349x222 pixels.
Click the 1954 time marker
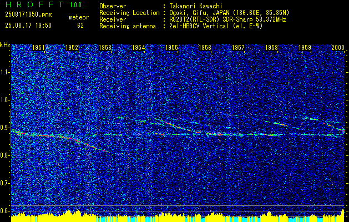(139, 48)
